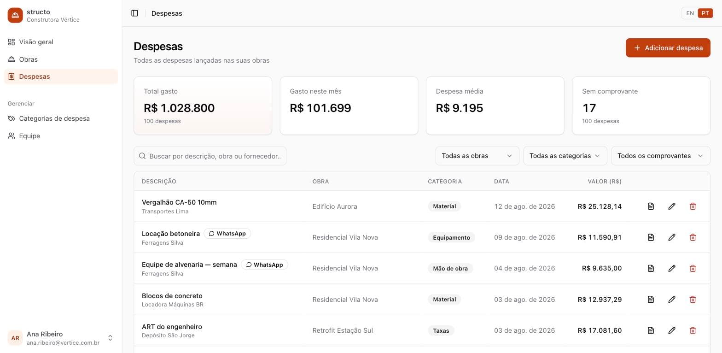Click the Adicionar despesa button
This screenshot has height=353, width=722.
668,48
